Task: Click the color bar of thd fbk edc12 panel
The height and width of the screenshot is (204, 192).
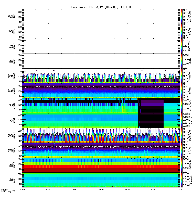Action: coord(182,106)
